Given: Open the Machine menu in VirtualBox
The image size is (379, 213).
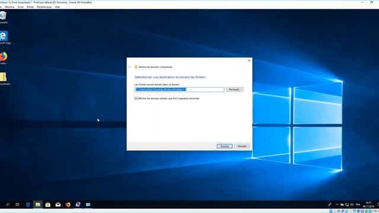Looking at the screenshot, I should [x=9, y=7].
